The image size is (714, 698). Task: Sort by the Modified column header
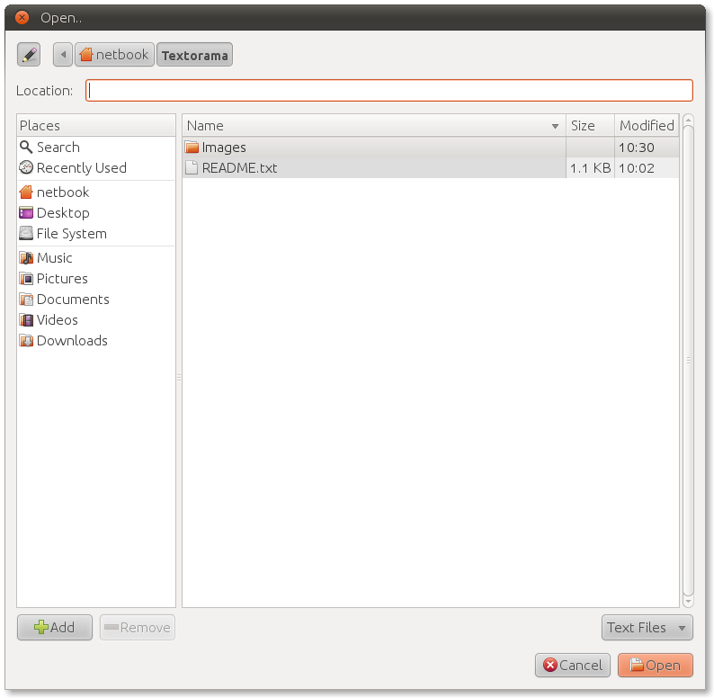coord(647,125)
